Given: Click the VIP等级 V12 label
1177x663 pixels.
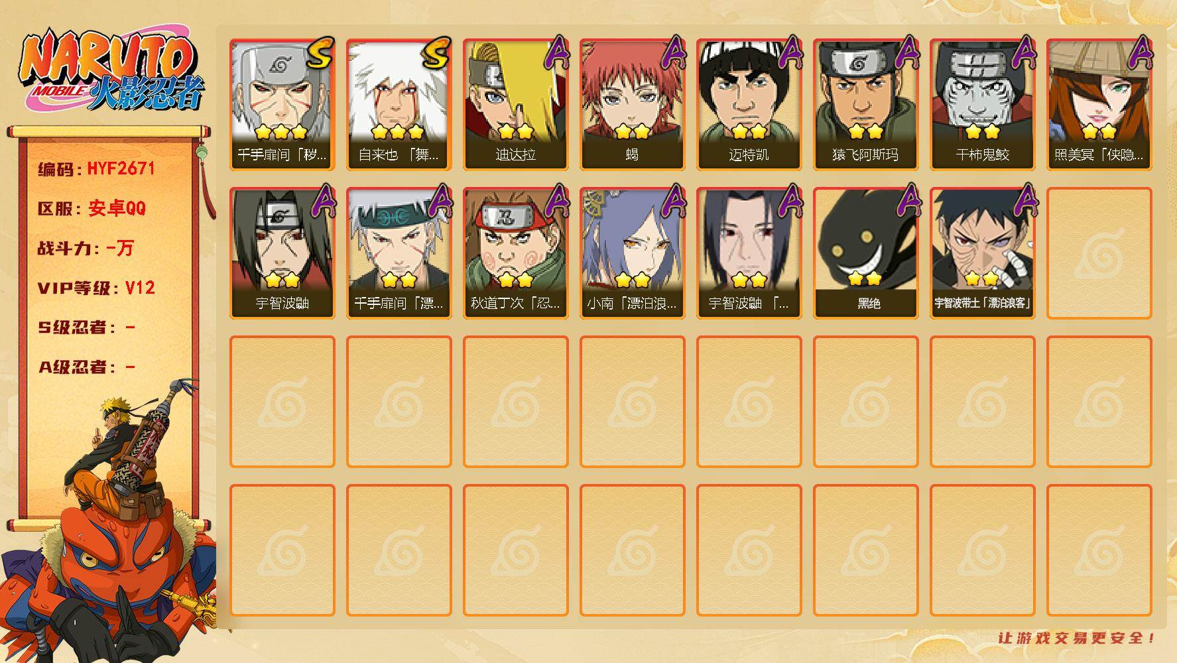Looking at the screenshot, I should (x=96, y=288).
